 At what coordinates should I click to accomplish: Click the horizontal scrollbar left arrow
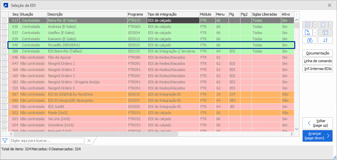[x=11, y=134]
